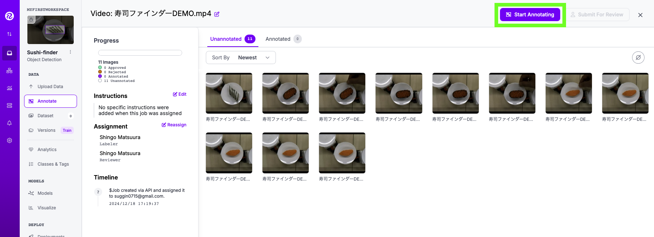This screenshot has width=654, height=237.
Task: Click the timeline question mark icon
Action: 98,192
